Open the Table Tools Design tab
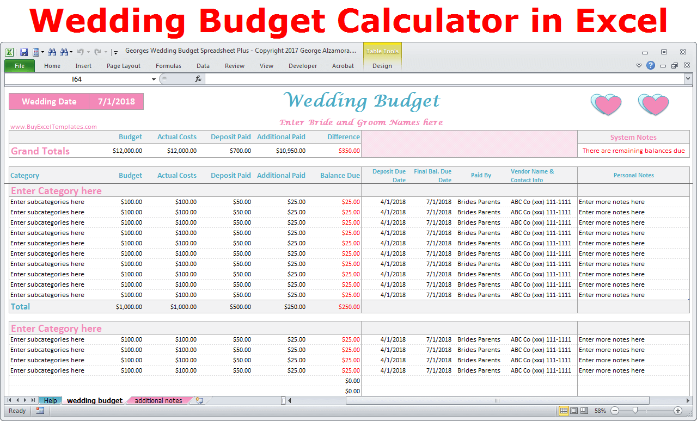The width and height of the screenshot is (697, 421). point(382,66)
